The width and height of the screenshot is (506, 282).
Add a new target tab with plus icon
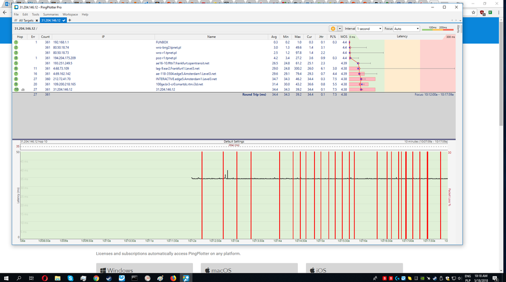[x=70, y=20]
